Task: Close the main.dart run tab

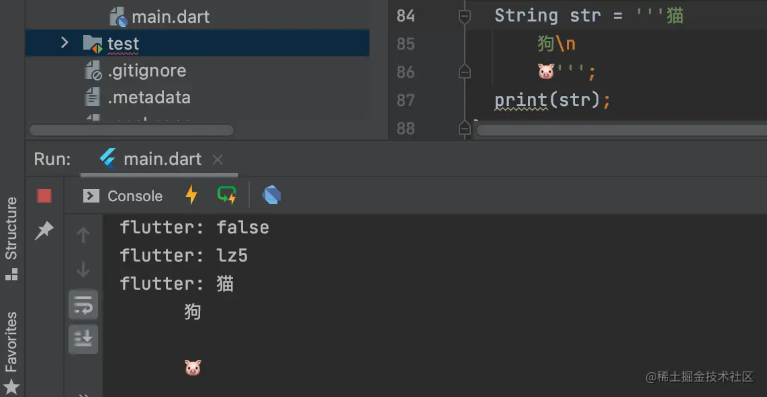Action: [218, 160]
